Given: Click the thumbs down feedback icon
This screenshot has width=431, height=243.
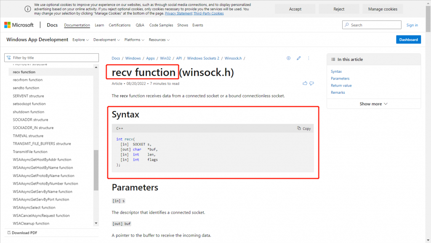Looking at the screenshot, I should point(312,83).
